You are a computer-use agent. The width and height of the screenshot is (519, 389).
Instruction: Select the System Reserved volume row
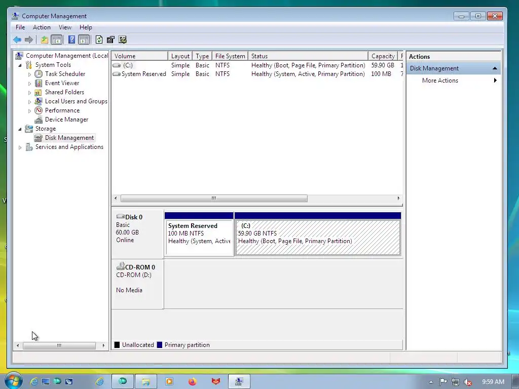(x=257, y=74)
